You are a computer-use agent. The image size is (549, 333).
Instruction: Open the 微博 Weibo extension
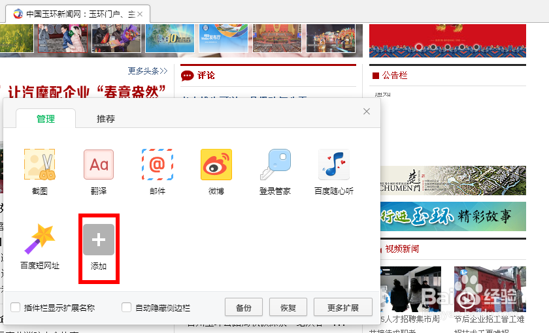pos(216,165)
